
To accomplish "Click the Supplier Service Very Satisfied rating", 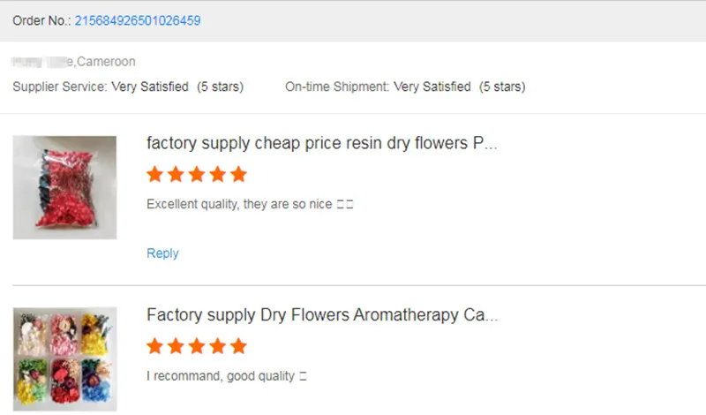I will pyautogui.click(x=128, y=87).
